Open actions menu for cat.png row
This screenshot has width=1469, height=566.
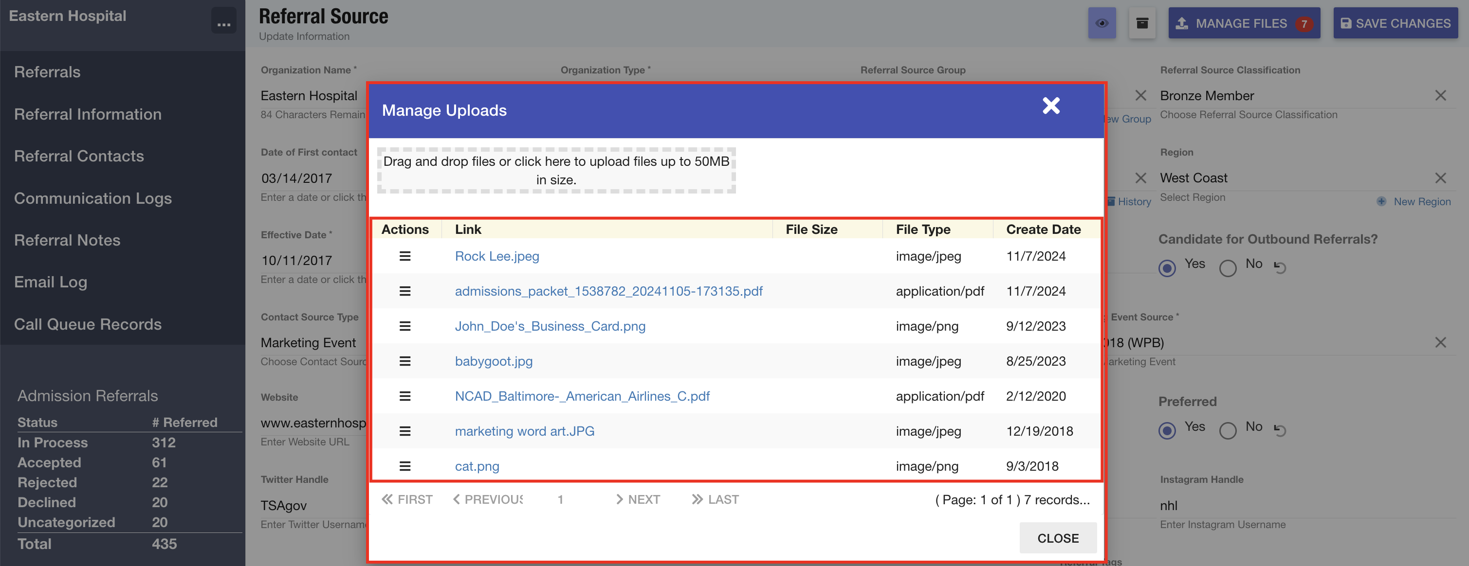(x=404, y=466)
